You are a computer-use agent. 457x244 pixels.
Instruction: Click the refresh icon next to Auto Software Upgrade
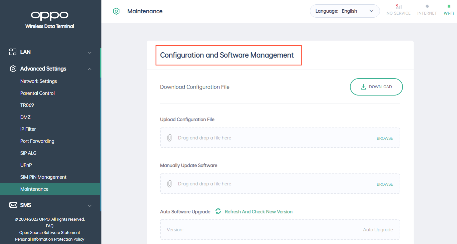(x=218, y=211)
